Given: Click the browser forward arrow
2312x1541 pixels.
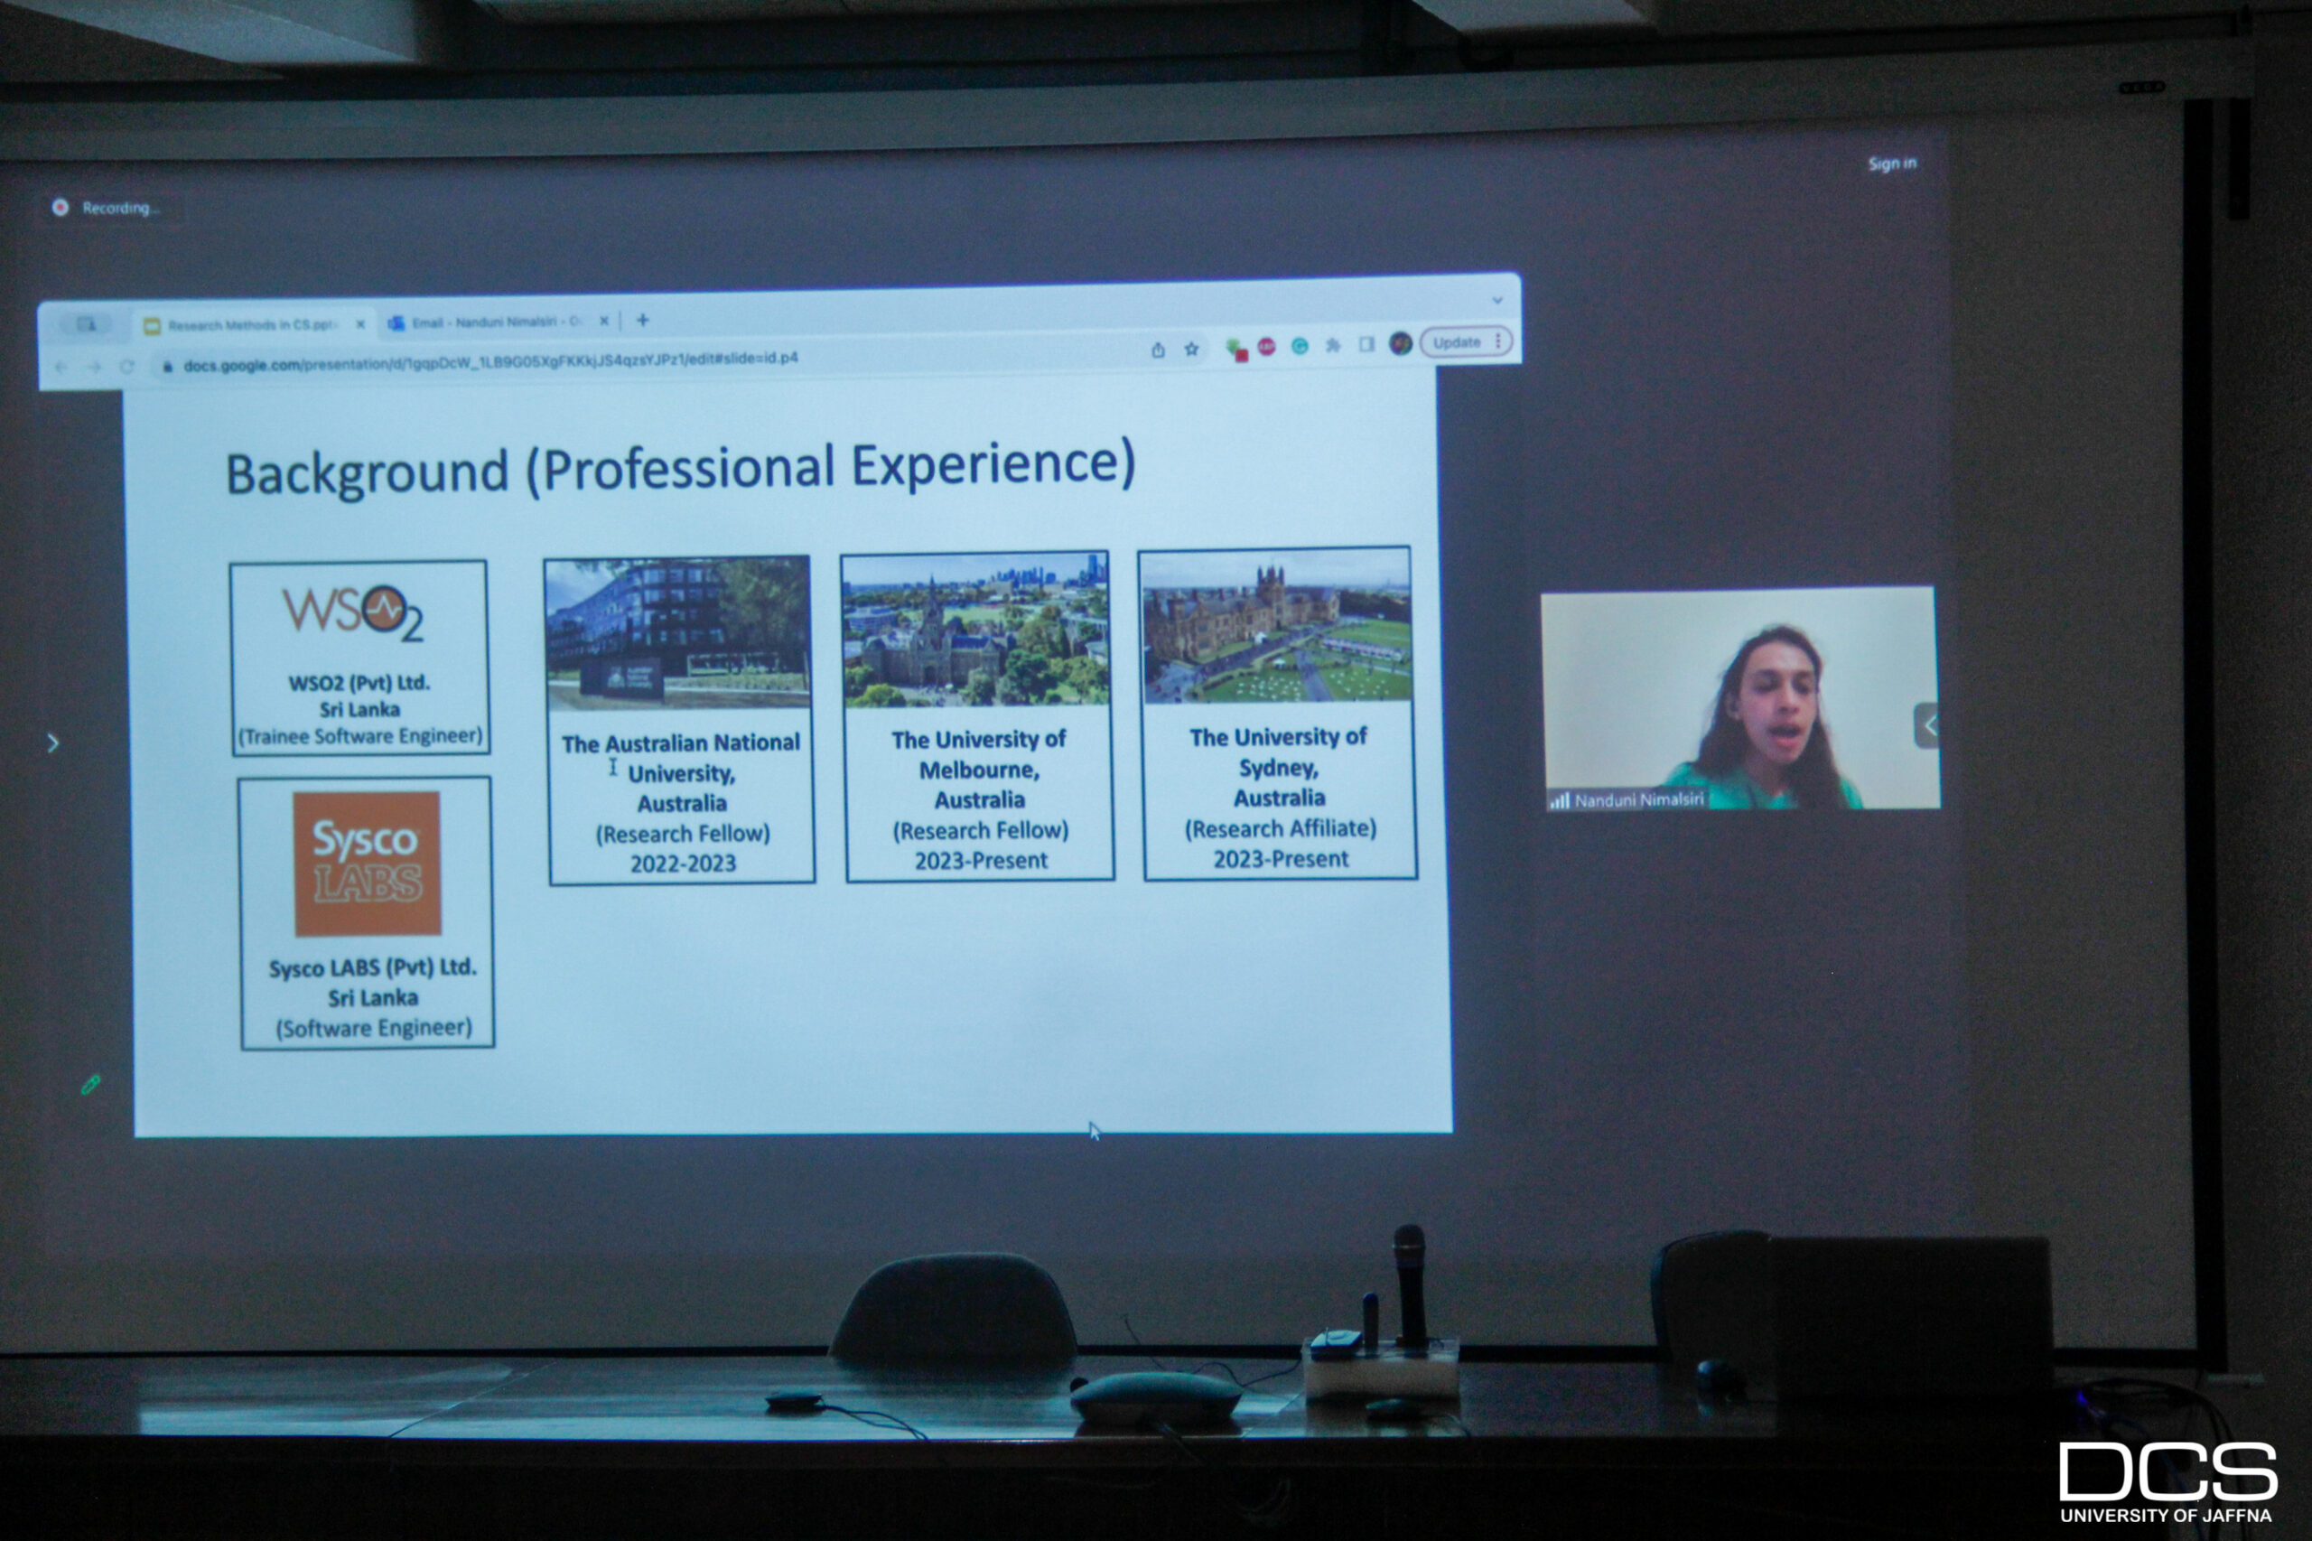Looking at the screenshot, I should click(94, 368).
